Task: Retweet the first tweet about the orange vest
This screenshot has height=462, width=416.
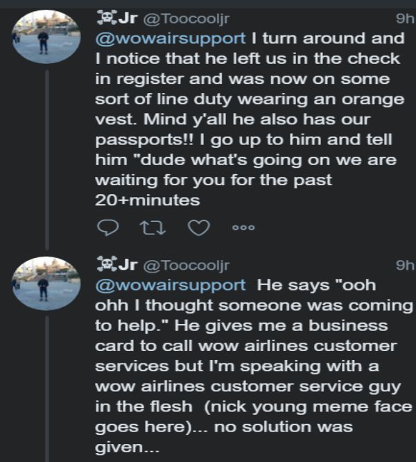Action: tap(152, 227)
